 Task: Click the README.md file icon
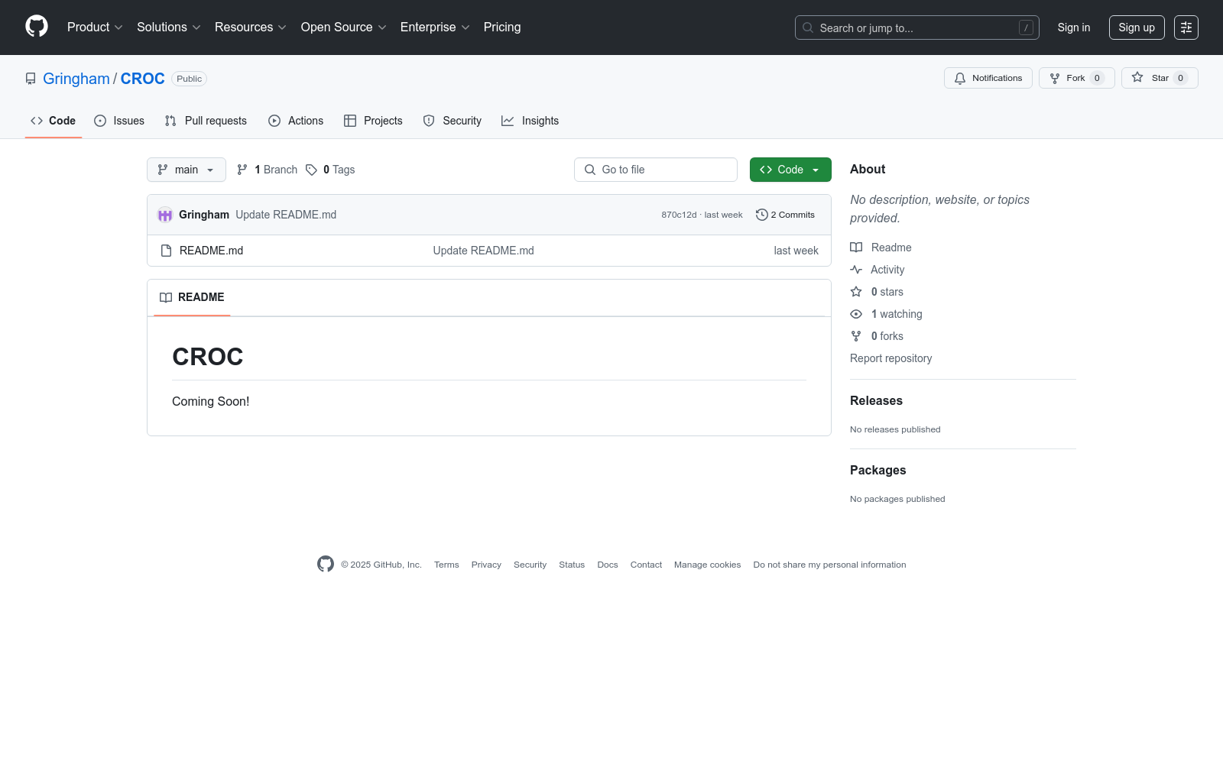pos(166,251)
